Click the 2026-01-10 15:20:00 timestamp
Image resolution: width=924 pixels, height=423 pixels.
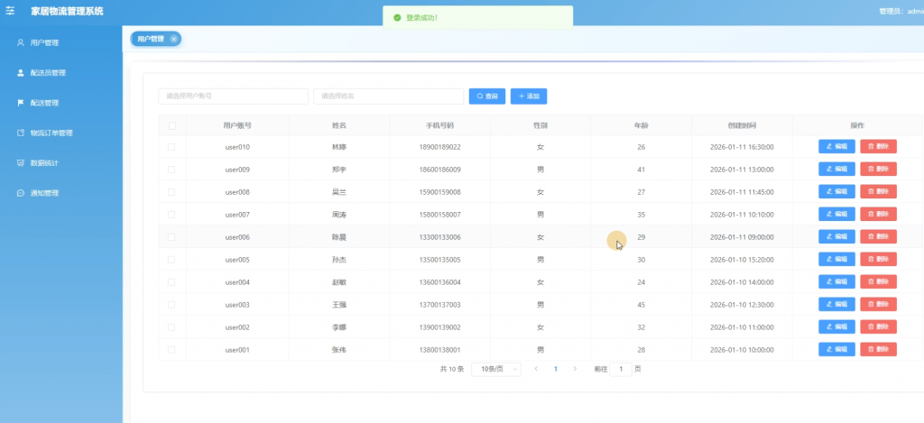[742, 260]
